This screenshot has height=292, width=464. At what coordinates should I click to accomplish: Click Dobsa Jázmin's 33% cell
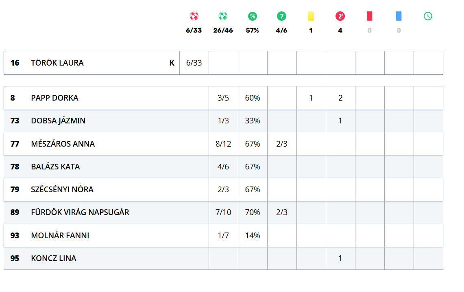coord(253,121)
